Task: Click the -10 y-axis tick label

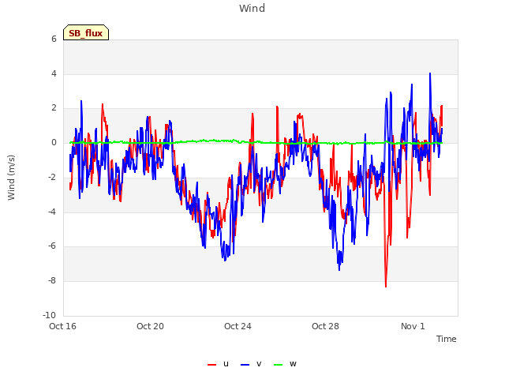Action: pyautogui.click(x=49, y=315)
